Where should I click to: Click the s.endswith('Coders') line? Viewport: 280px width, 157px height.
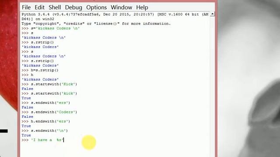(49, 112)
